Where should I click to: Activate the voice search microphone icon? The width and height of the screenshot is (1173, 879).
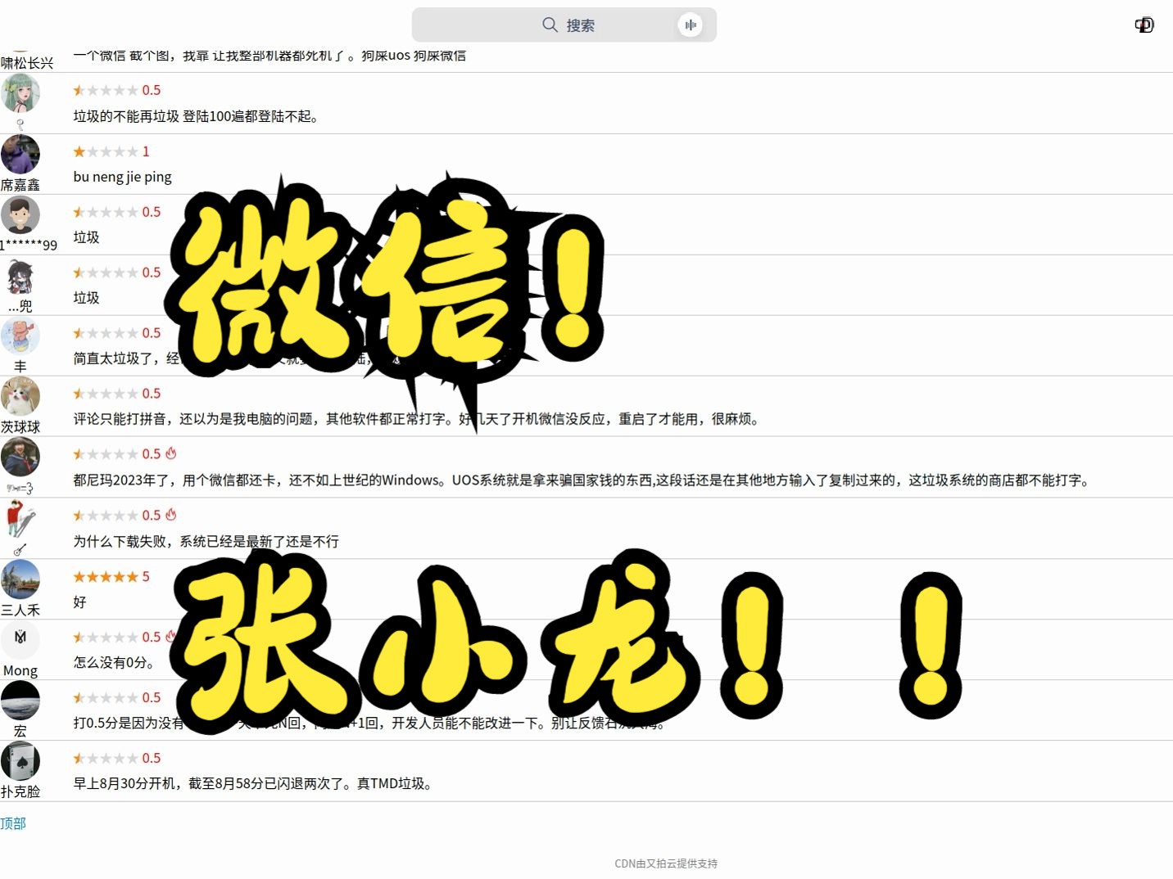pos(691,25)
